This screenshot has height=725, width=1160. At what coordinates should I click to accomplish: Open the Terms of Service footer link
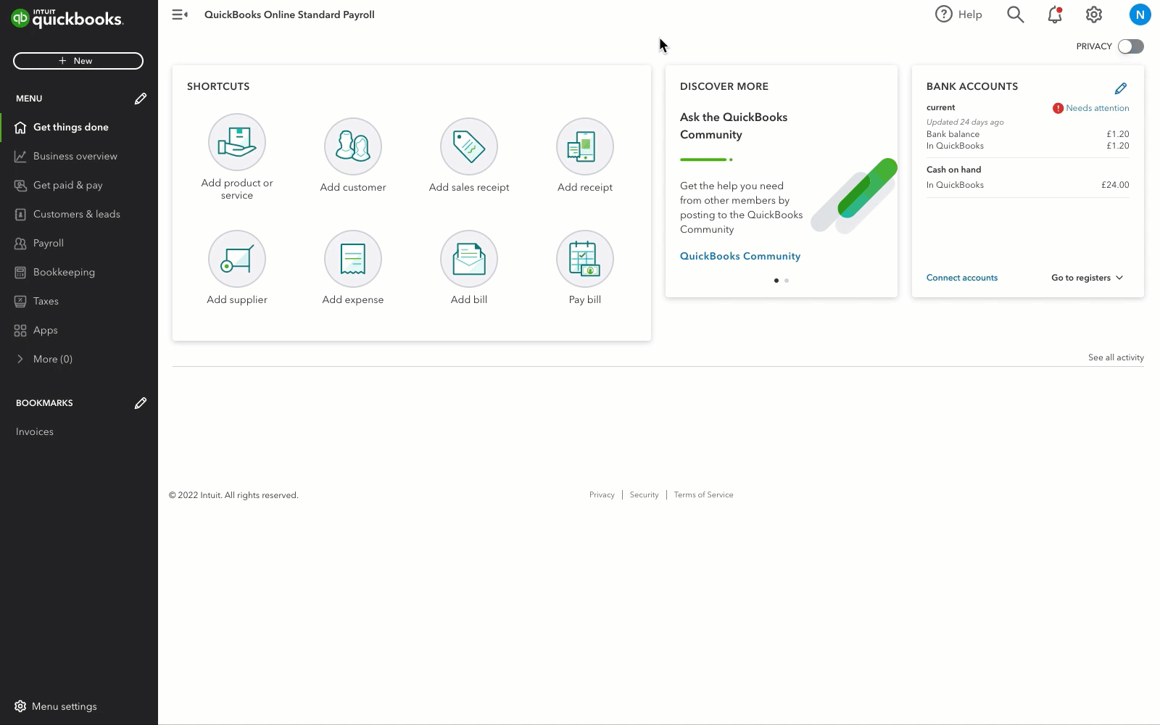pos(703,494)
